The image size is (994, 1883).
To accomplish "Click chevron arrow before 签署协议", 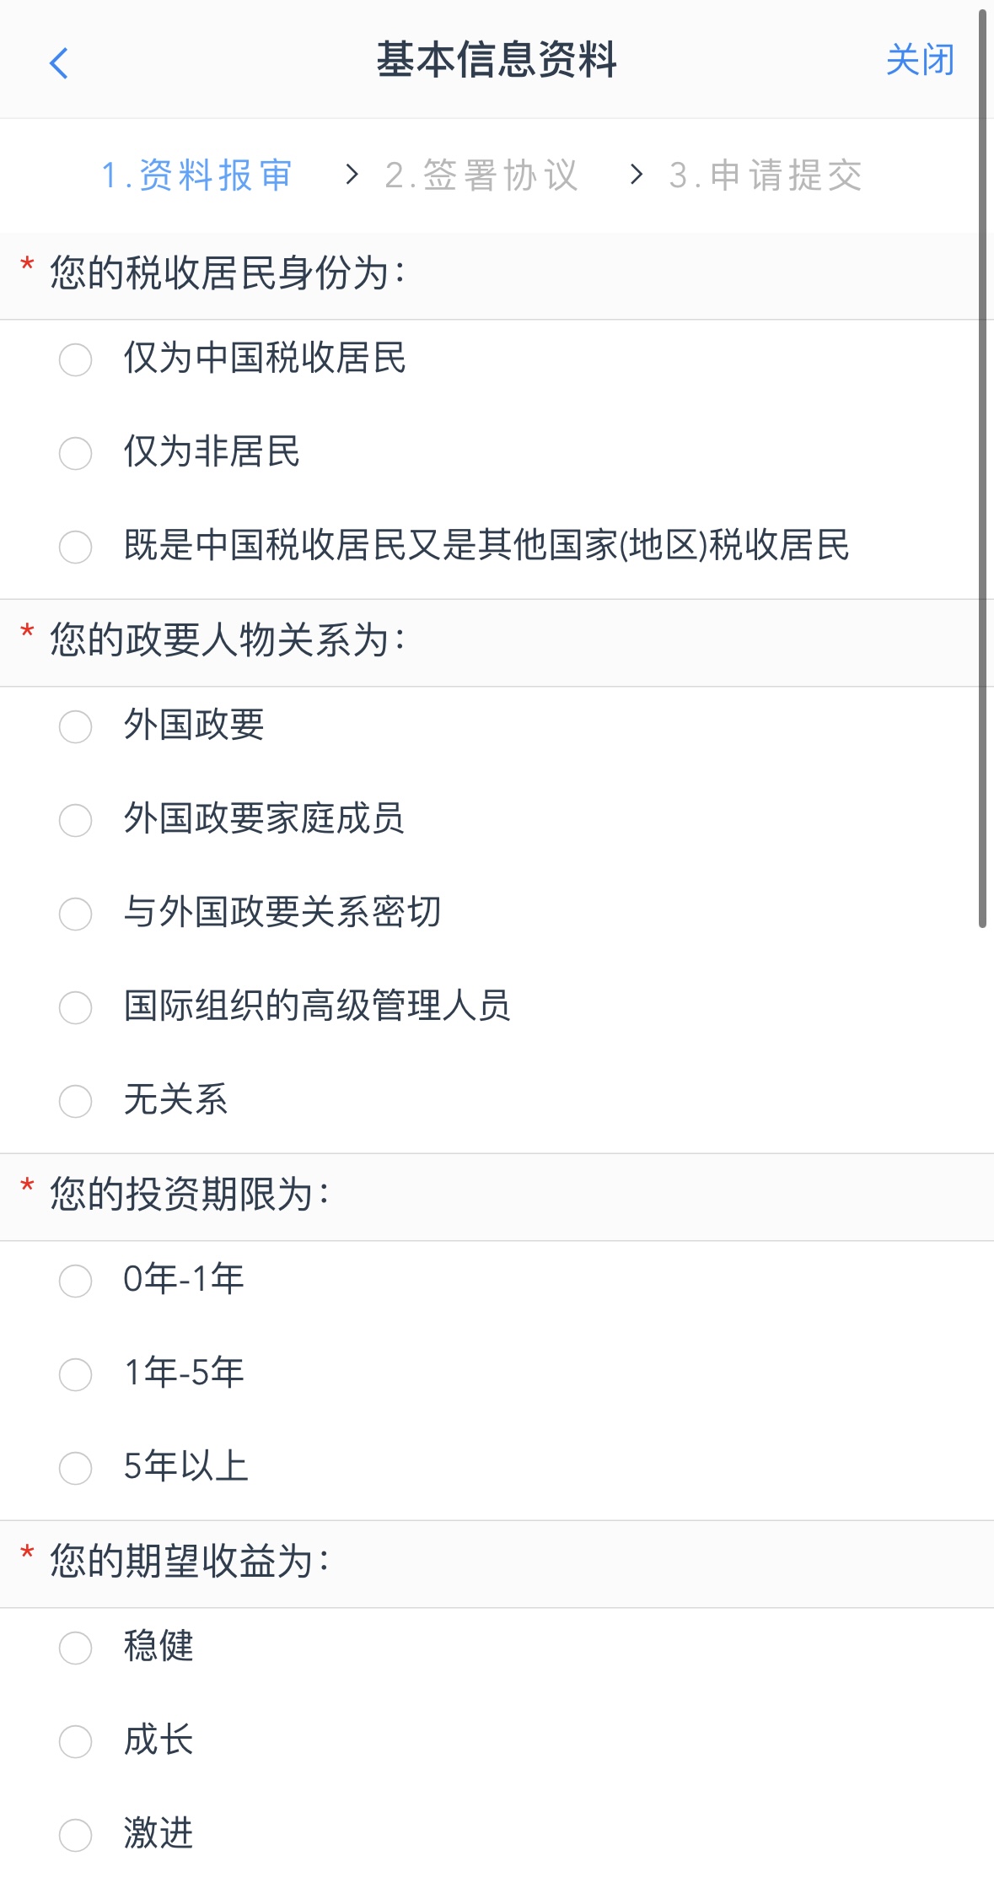I will [x=352, y=175].
